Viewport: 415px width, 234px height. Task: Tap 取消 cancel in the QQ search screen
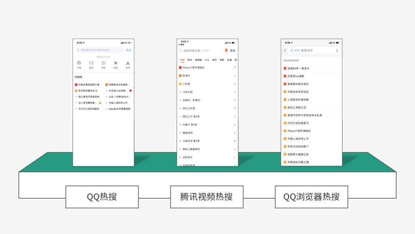pyautogui.click(x=129, y=50)
